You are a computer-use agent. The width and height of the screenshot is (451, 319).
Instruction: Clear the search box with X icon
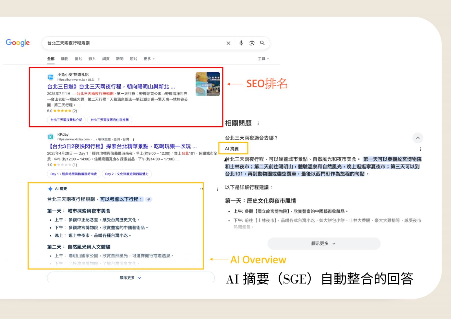[228, 43]
